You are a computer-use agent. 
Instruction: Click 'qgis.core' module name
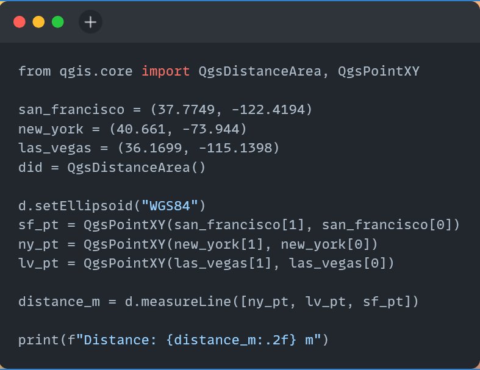coord(96,71)
